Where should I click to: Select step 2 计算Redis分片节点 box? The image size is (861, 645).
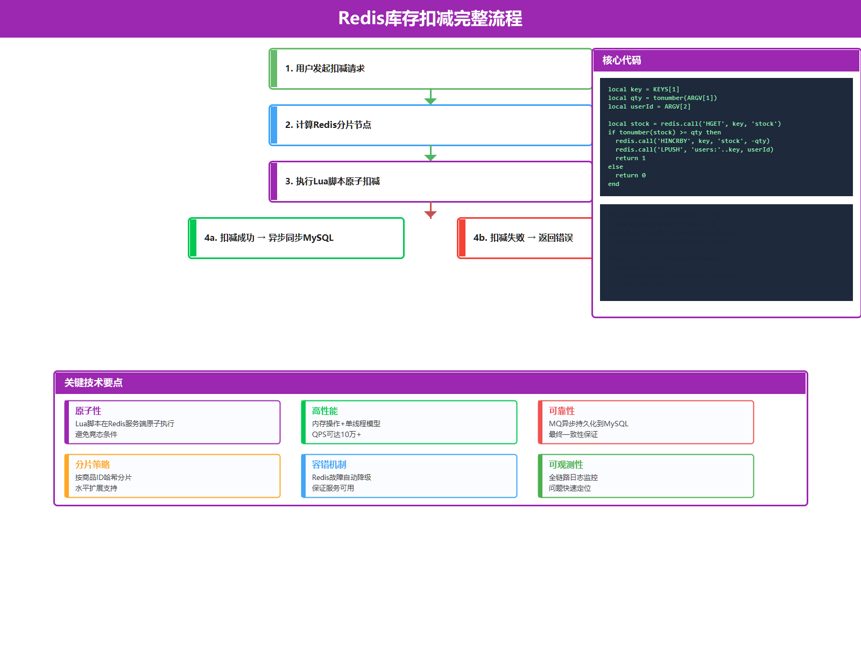430,125
